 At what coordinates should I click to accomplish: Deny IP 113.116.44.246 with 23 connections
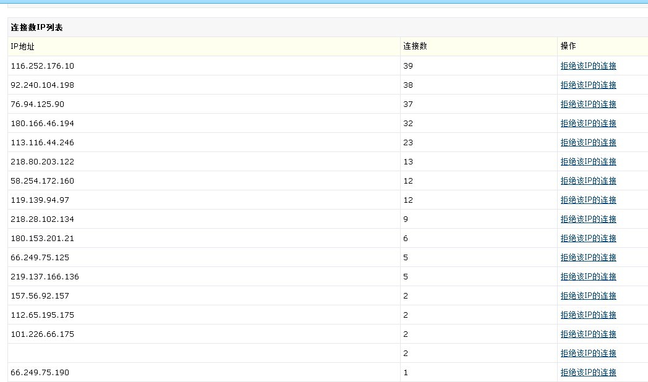pos(588,143)
